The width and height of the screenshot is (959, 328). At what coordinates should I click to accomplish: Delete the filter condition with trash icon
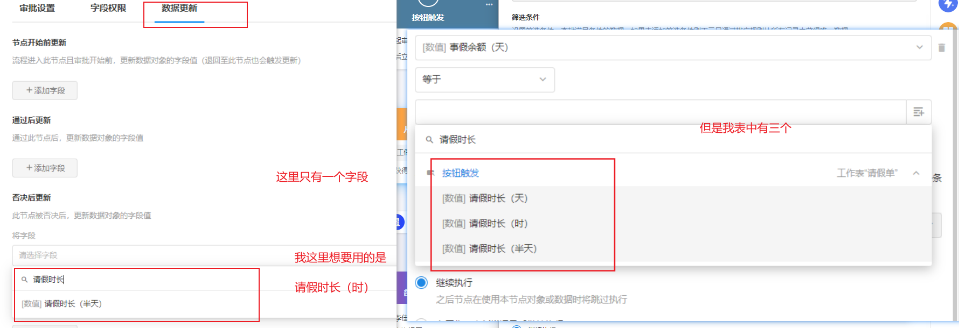[941, 48]
